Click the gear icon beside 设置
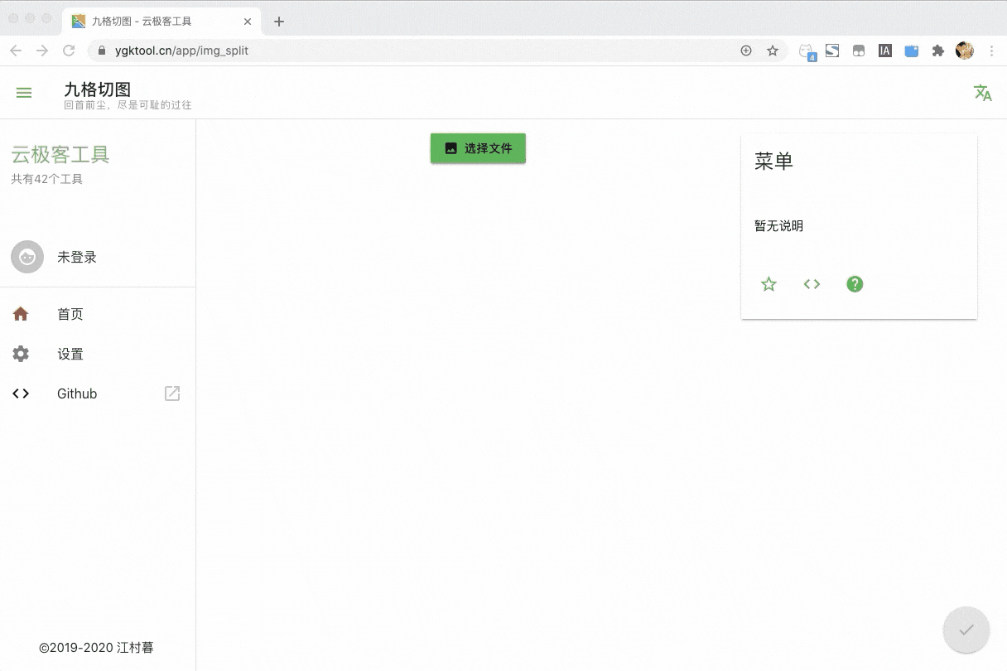Image resolution: width=1007 pixels, height=671 pixels. click(21, 354)
